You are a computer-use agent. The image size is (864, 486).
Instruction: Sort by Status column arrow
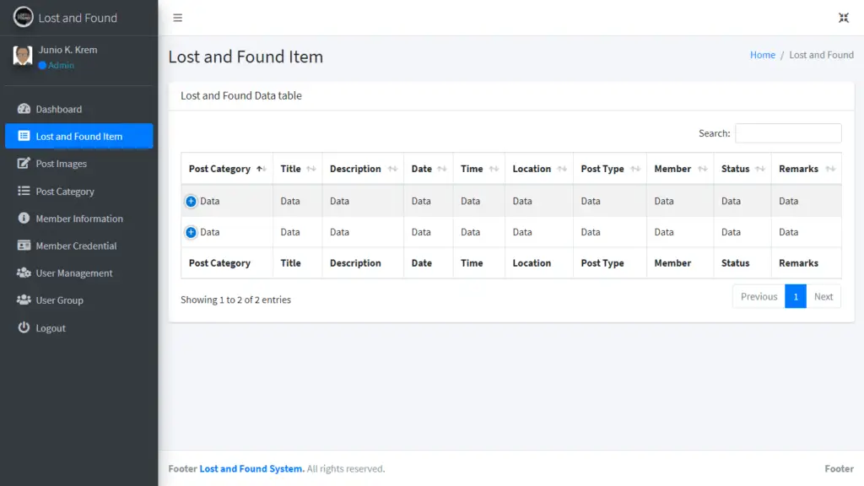(x=760, y=169)
